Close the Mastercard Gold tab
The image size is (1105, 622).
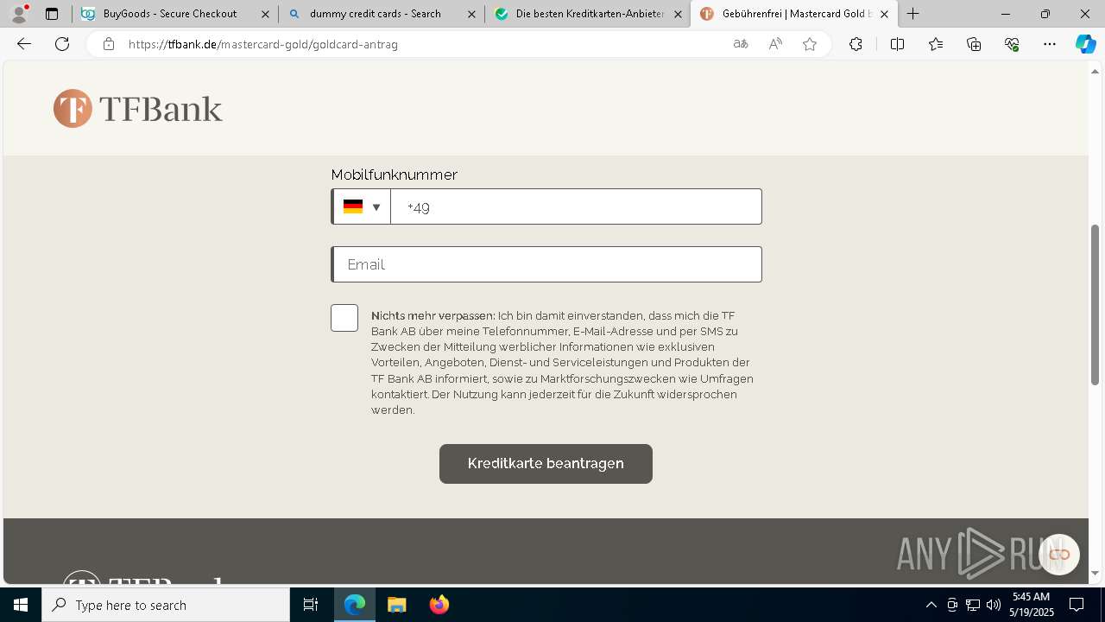click(x=884, y=14)
